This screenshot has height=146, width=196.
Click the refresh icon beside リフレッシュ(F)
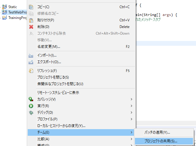coord(31,71)
